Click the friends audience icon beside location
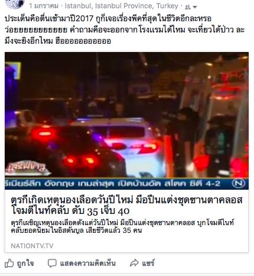Screen dimensions: 254x276 [x=188, y=7]
